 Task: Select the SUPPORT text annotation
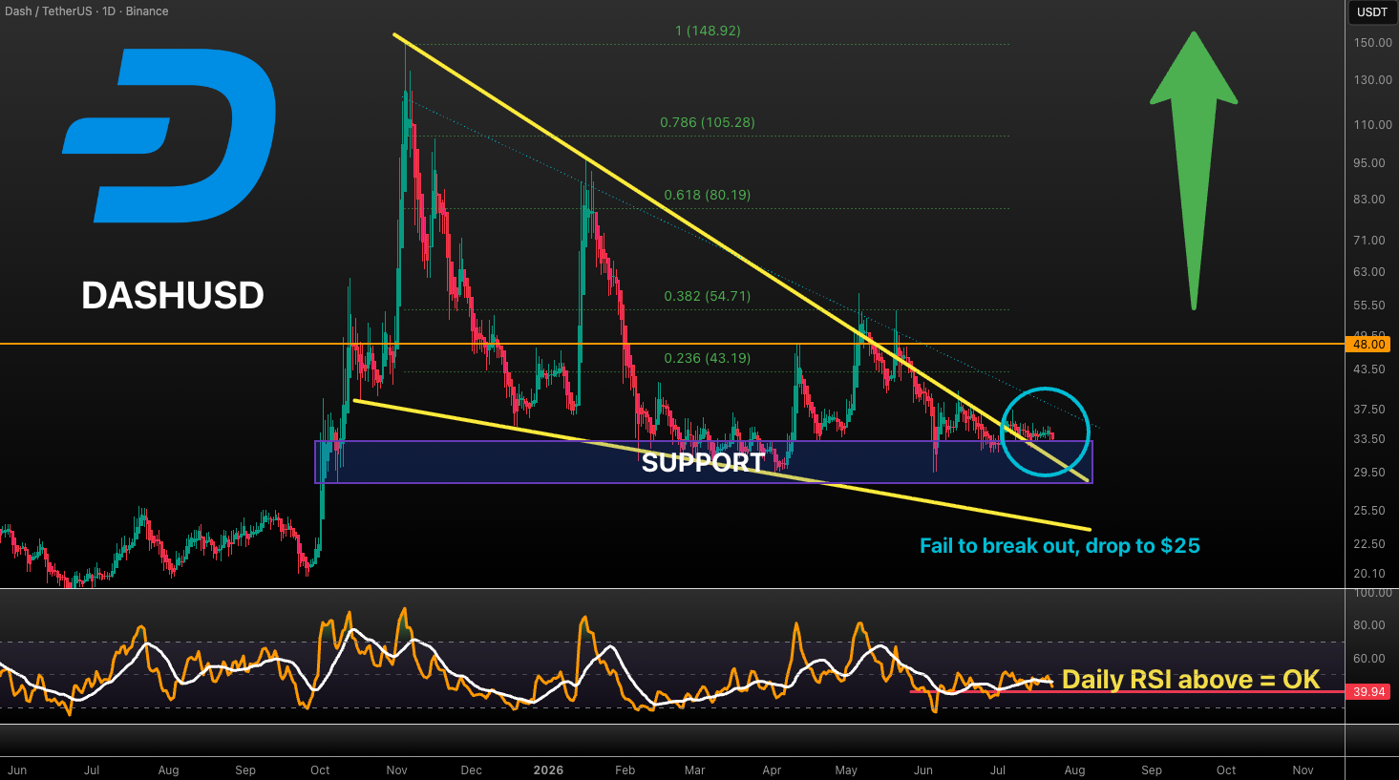pos(704,463)
